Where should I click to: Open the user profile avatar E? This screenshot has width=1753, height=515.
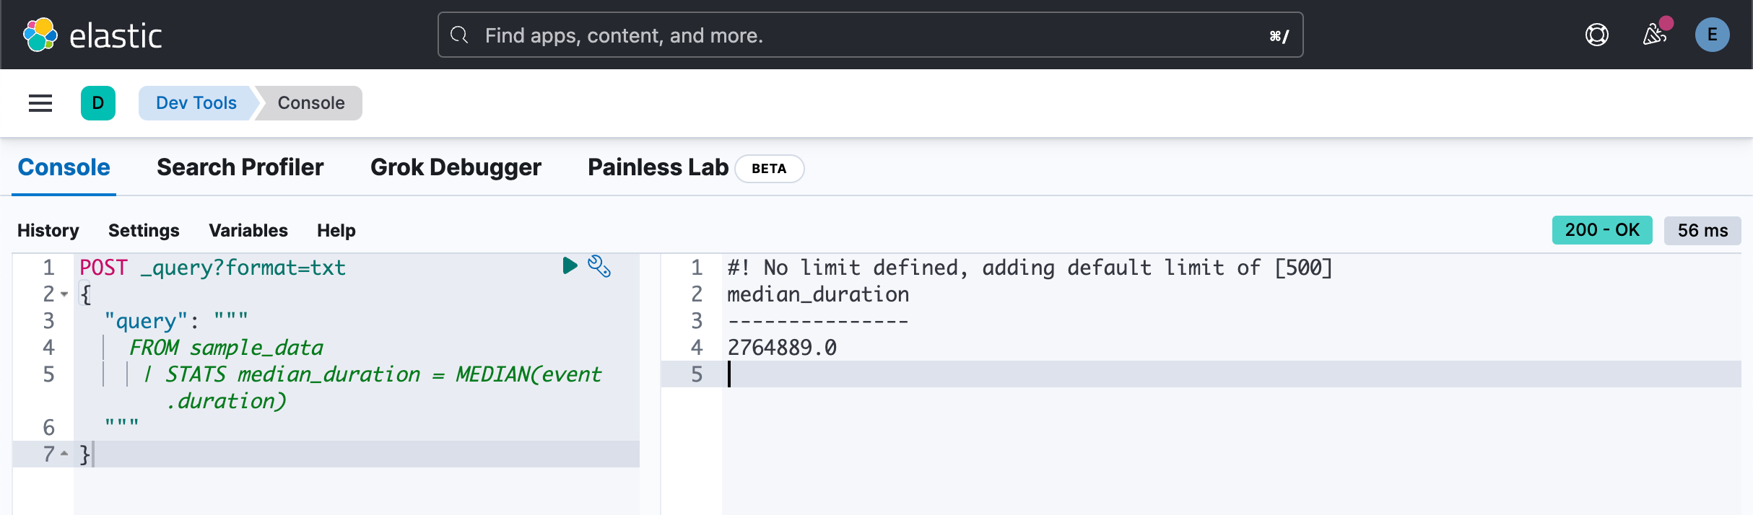pos(1712,35)
